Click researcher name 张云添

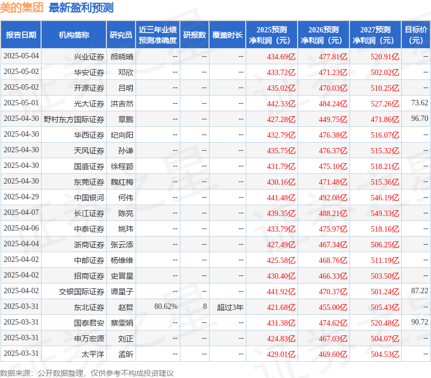tap(122, 245)
